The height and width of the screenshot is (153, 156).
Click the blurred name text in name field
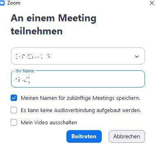tap(22, 79)
